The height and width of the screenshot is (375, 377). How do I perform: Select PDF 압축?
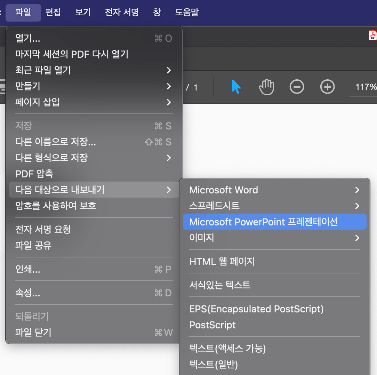[x=94, y=174]
